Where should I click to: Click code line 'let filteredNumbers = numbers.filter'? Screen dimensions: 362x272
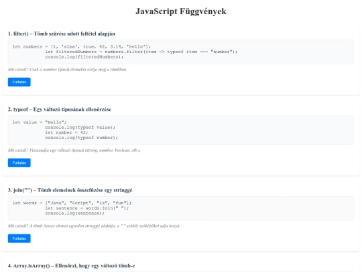pyautogui.click(x=141, y=52)
